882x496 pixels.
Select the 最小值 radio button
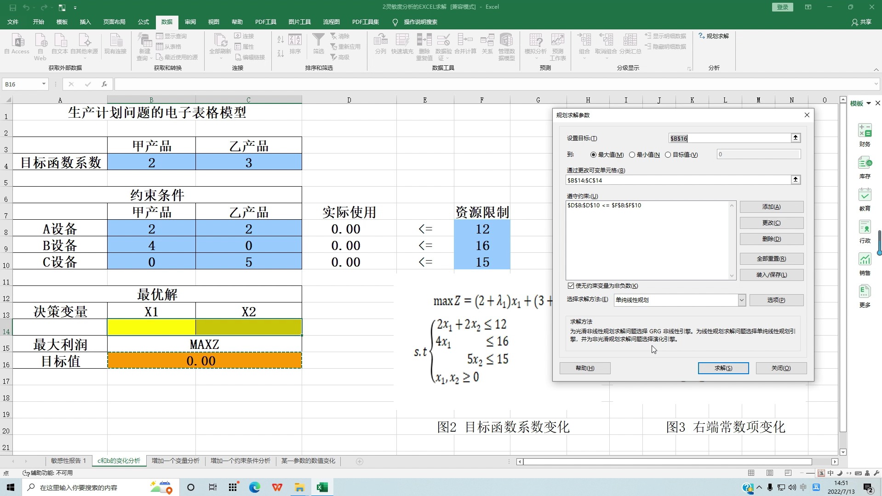tap(632, 155)
